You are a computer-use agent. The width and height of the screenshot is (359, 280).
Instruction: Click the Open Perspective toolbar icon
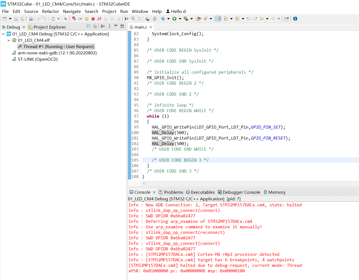click(286, 19)
